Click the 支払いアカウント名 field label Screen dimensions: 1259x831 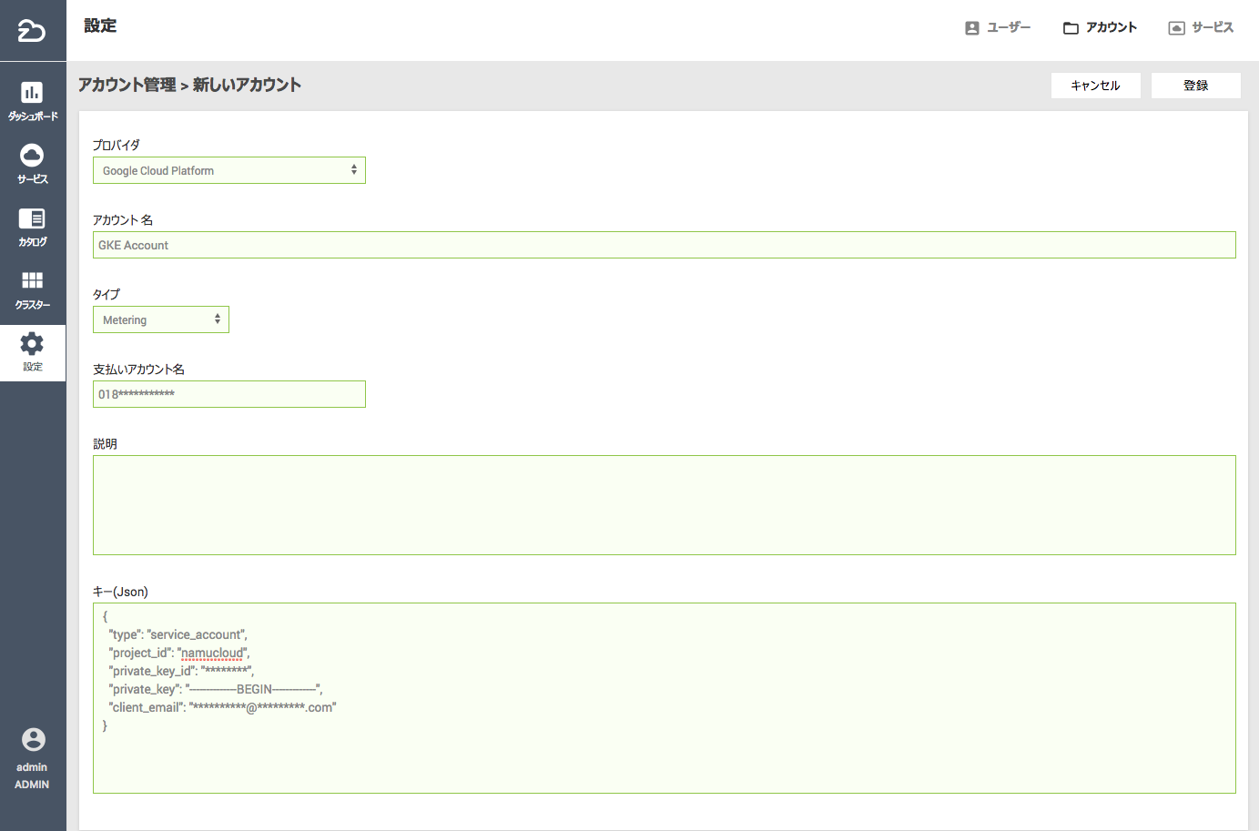[138, 369]
